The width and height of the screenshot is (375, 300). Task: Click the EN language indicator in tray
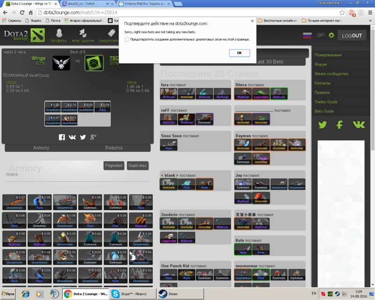point(314,293)
